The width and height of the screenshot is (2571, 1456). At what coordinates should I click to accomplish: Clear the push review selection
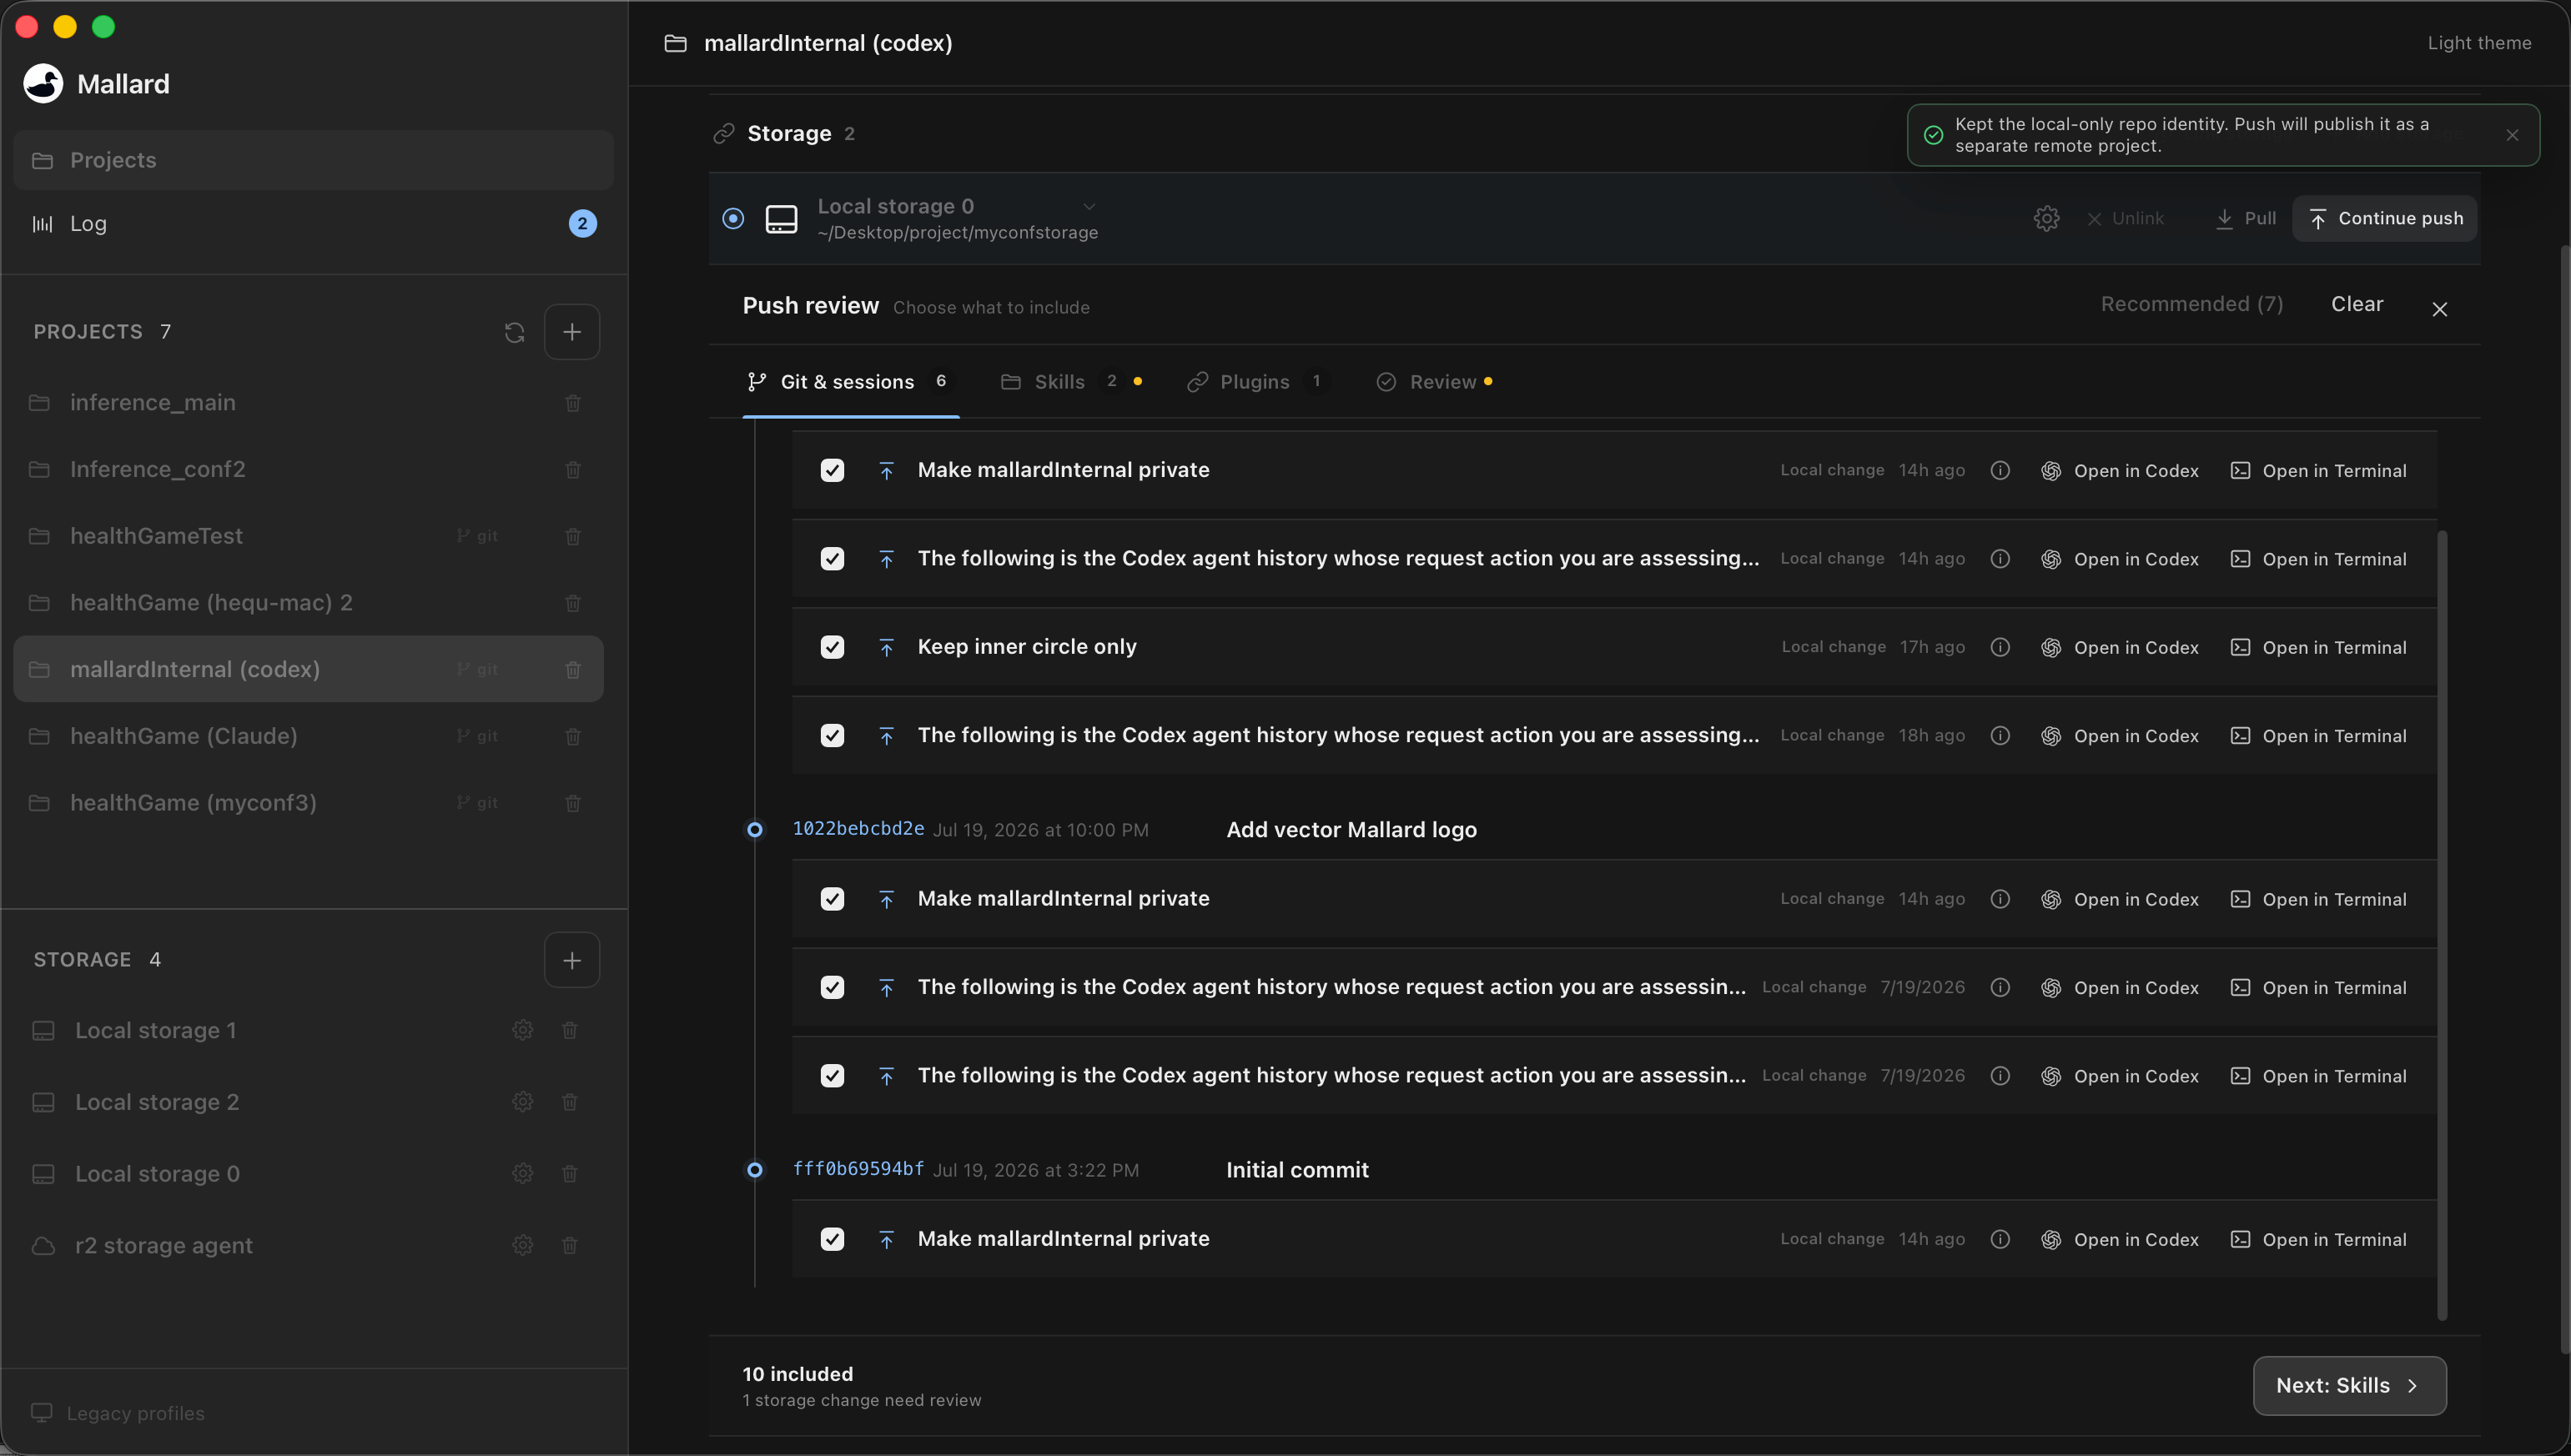click(x=2356, y=304)
